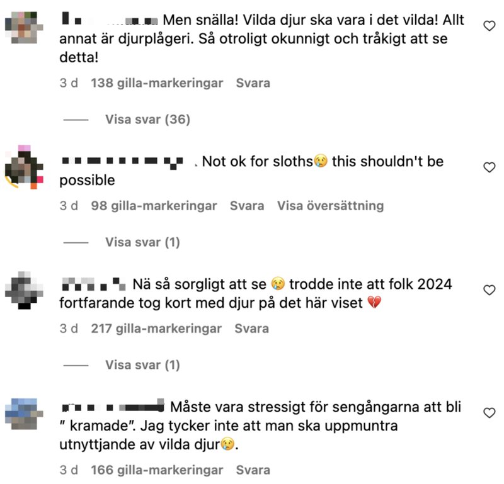This screenshot has width=504, height=484.
Task: Open the username of the 'Måste vara stressigt' commenter
Action: [x=113, y=407]
